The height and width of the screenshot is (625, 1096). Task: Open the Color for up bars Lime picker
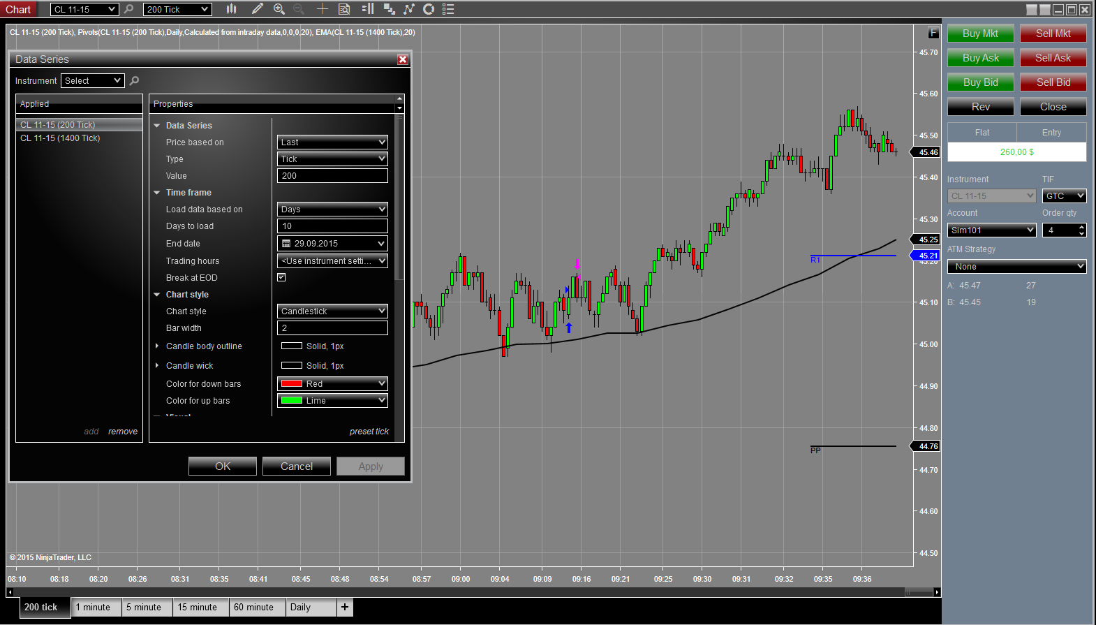[332, 401]
